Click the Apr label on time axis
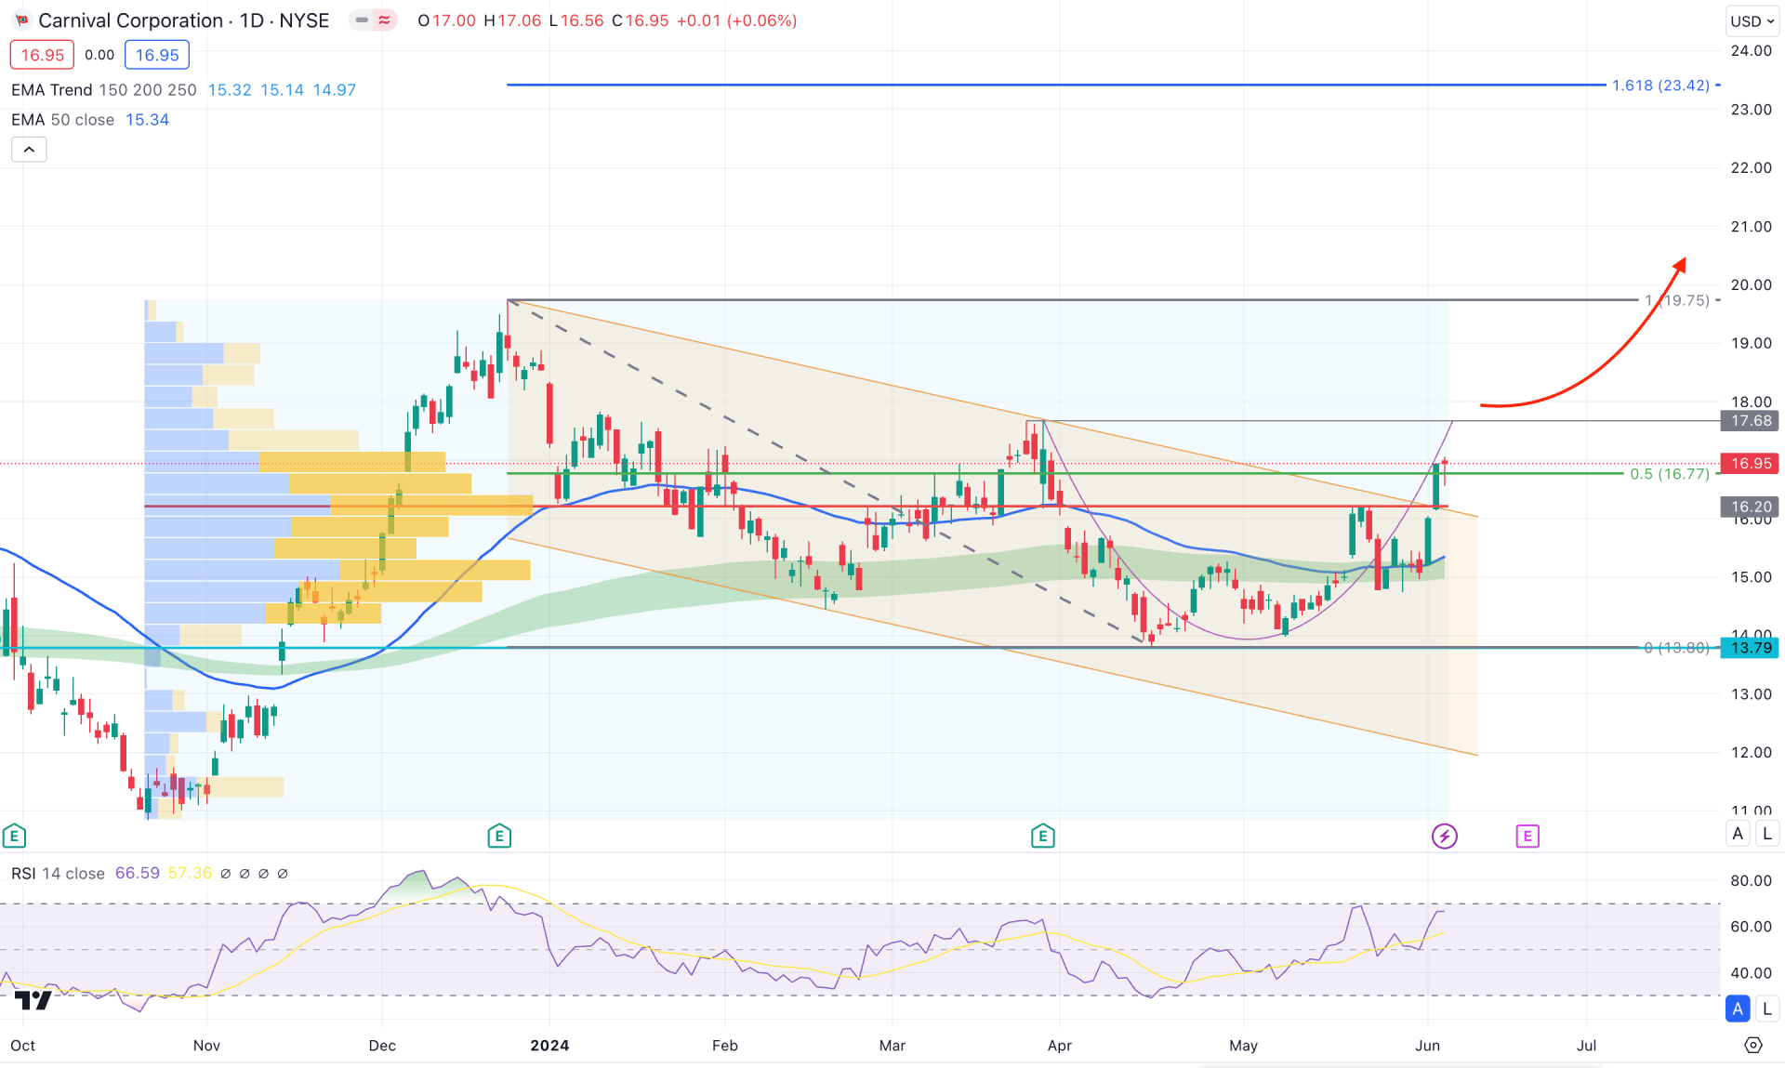Viewport: 1785px width, 1068px height. click(x=1060, y=1046)
